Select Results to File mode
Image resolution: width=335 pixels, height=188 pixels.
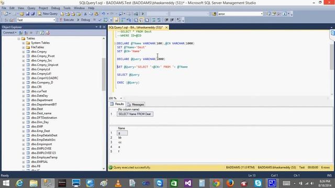[x=147, y=20]
